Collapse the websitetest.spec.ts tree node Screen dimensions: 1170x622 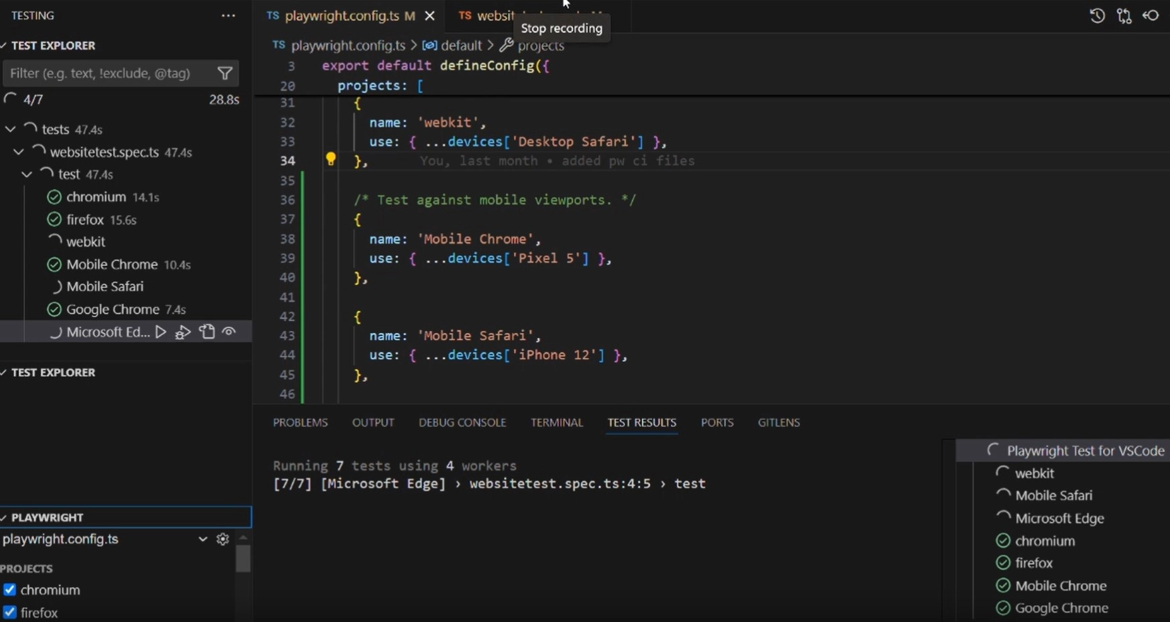point(19,152)
